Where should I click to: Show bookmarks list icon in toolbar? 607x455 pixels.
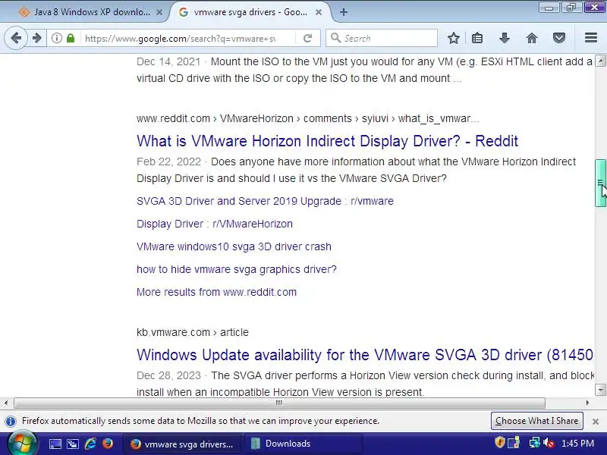pos(477,38)
